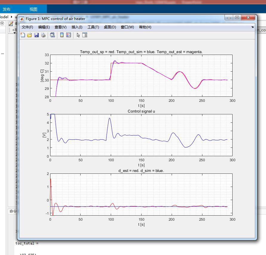Click the circled dropdown arrow in the MATLAB window
266x255 pixels.
click(x=2, y=23)
